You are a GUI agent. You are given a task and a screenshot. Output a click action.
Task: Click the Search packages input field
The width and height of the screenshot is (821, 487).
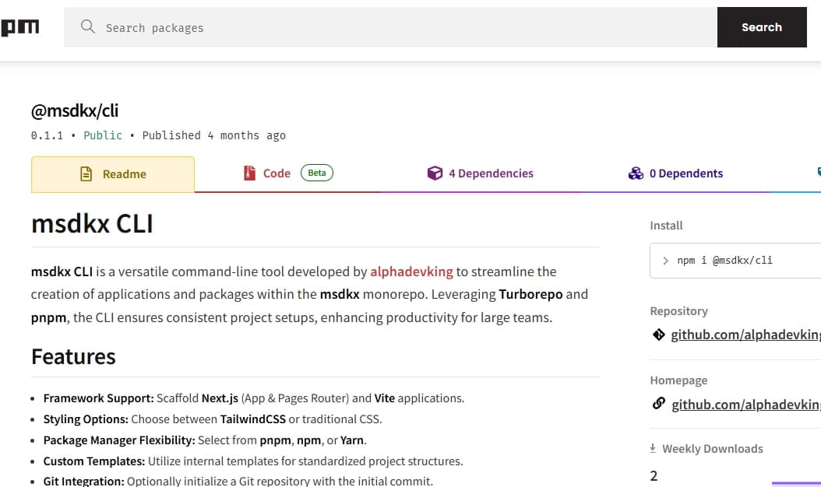[x=312, y=26]
